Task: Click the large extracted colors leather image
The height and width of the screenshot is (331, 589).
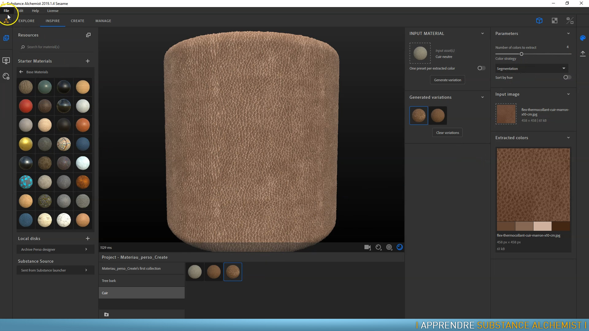Action: point(533,185)
